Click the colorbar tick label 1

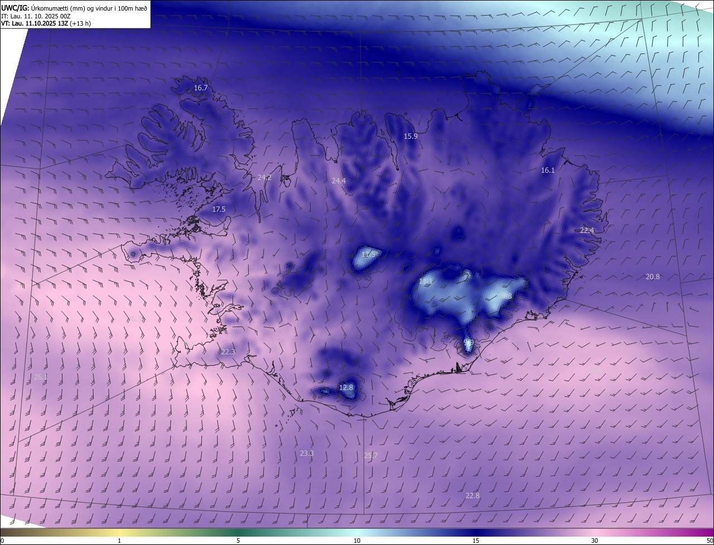[x=119, y=541]
